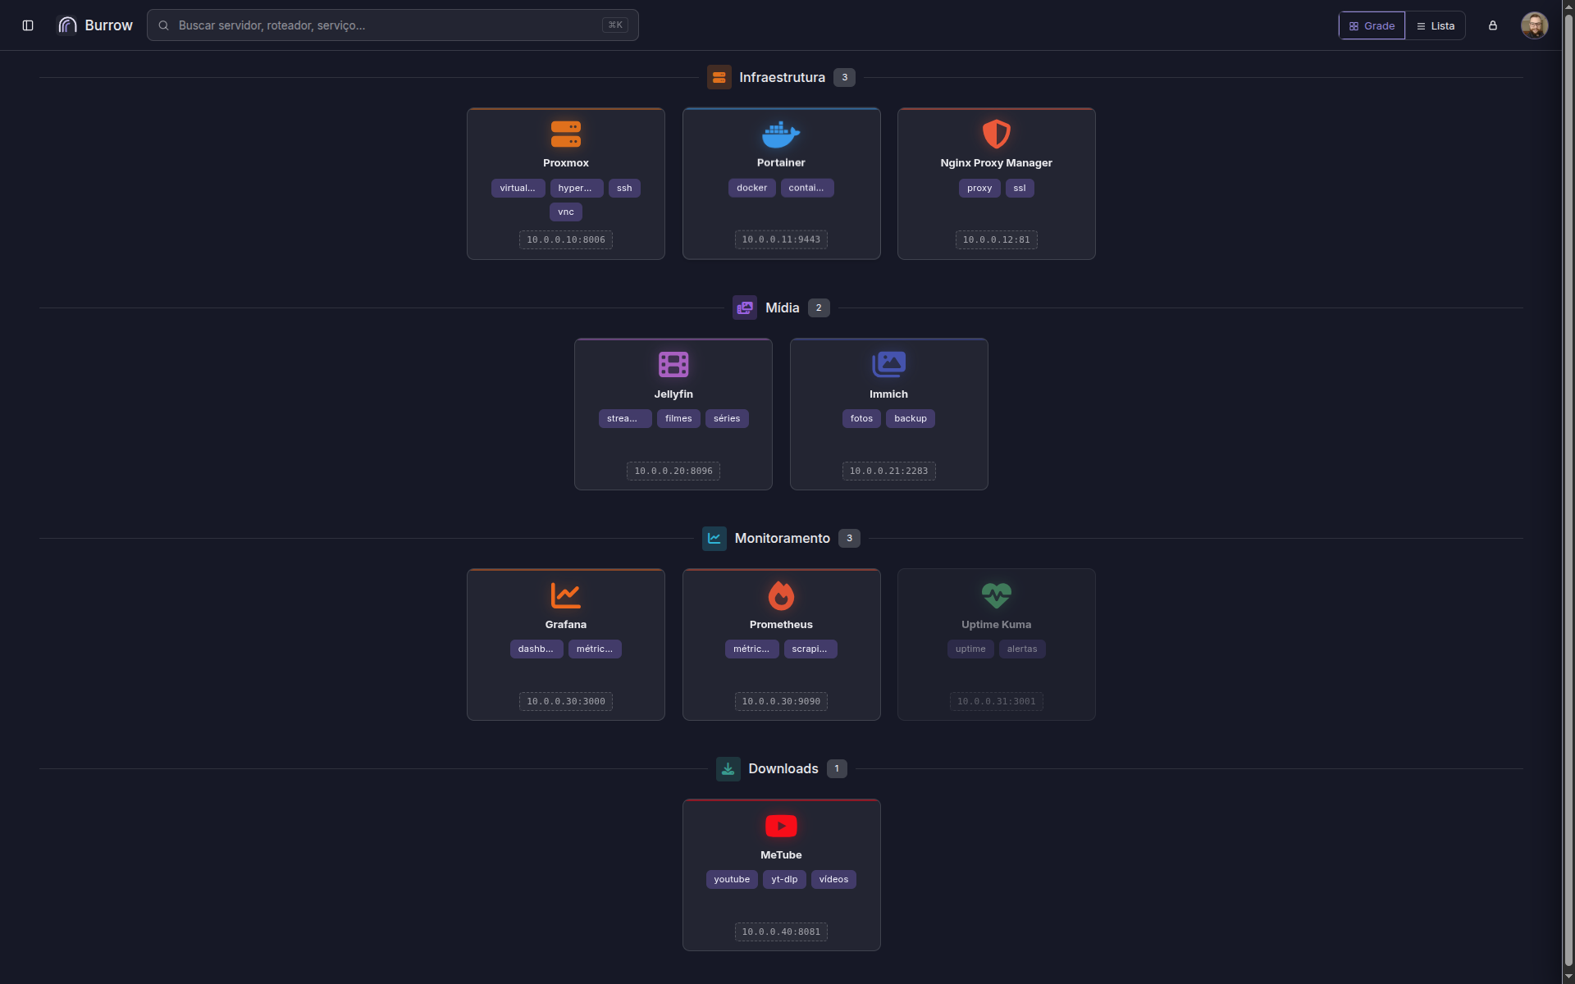
Task: Click the page vertical scrollbar
Action: [x=1568, y=492]
